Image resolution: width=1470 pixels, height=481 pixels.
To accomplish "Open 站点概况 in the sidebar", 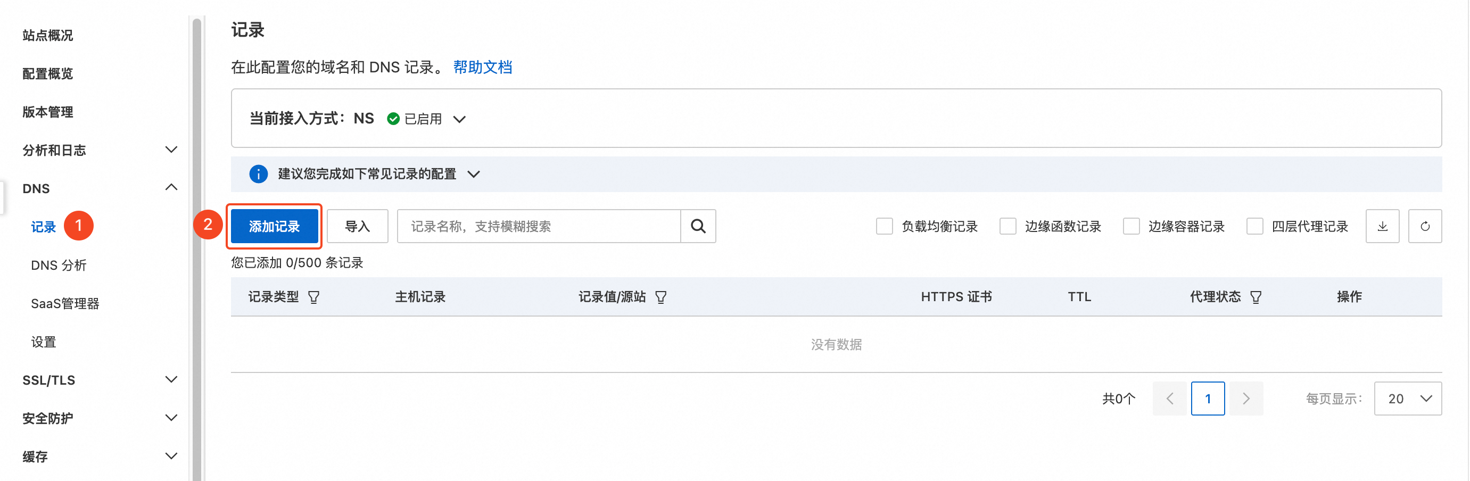I will tap(48, 35).
